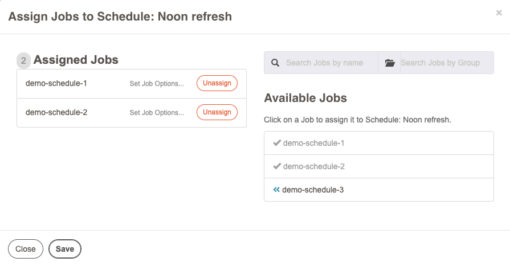
Task: Click the Close button at bottom
Action: [26, 249]
